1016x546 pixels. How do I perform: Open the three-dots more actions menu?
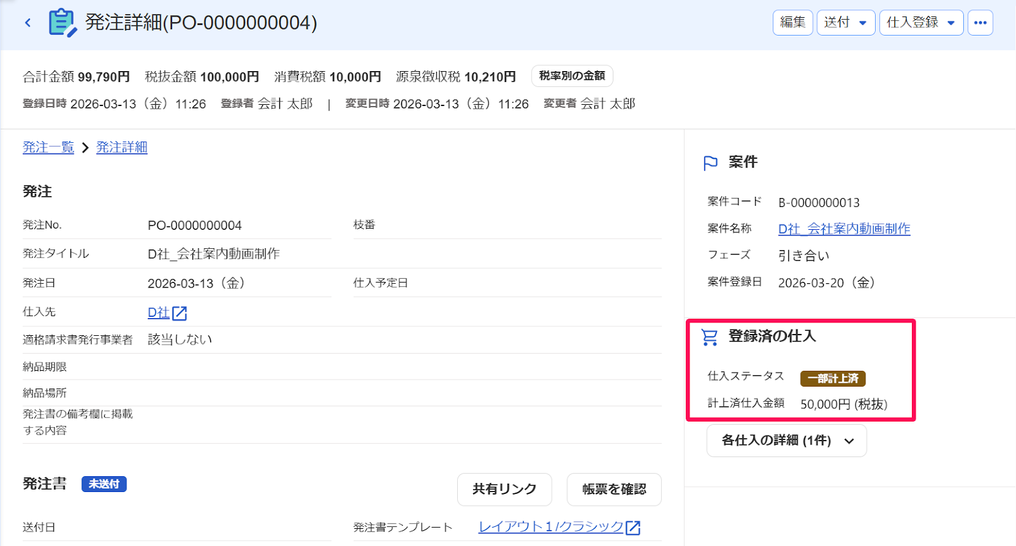click(x=980, y=23)
